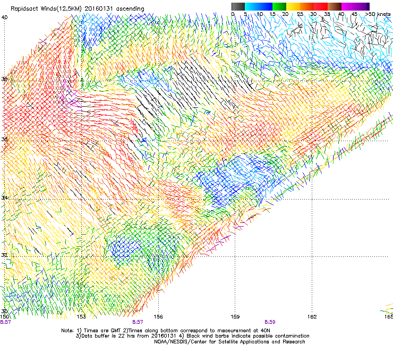
Task: Select the cyan 5-10 knots legend color
Action: point(251,6)
